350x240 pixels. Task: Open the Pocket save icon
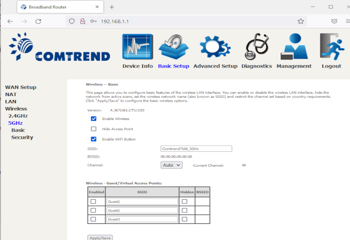tap(334, 21)
